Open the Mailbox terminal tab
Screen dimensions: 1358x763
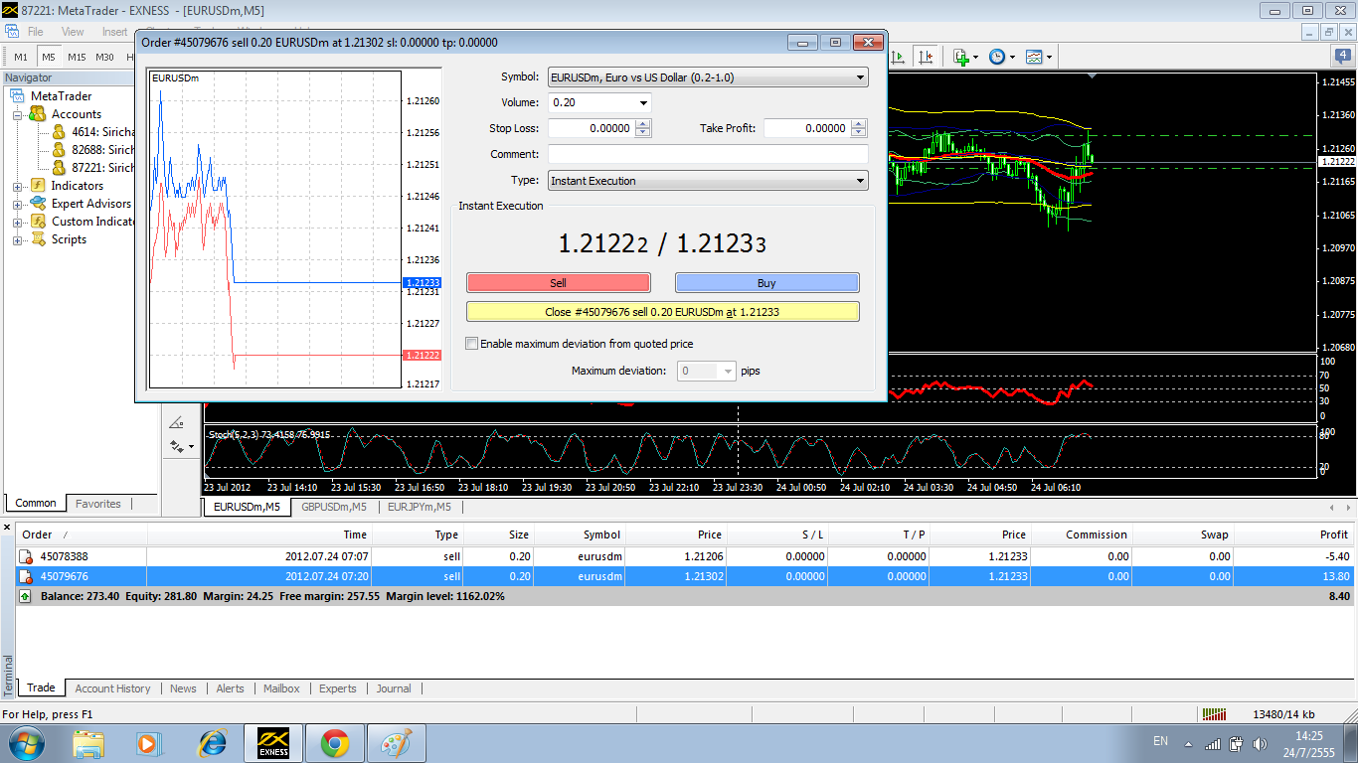click(x=281, y=688)
